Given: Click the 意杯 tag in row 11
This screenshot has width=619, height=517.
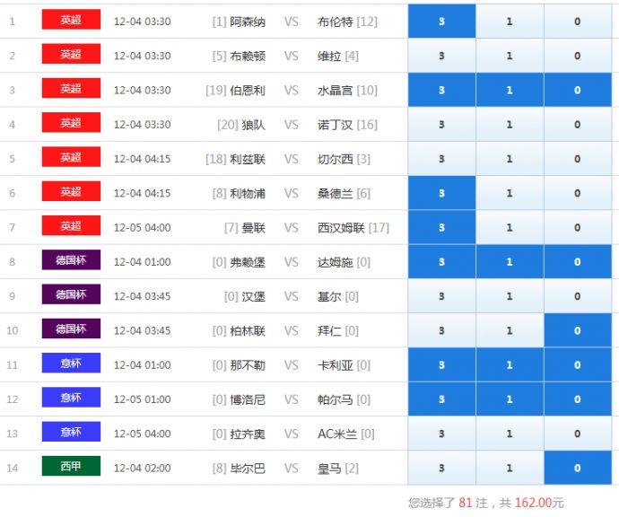Looking at the screenshot, I should click(x=71, y=364).
